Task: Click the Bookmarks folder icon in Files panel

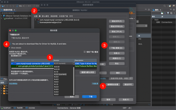Action: (4, 86)
